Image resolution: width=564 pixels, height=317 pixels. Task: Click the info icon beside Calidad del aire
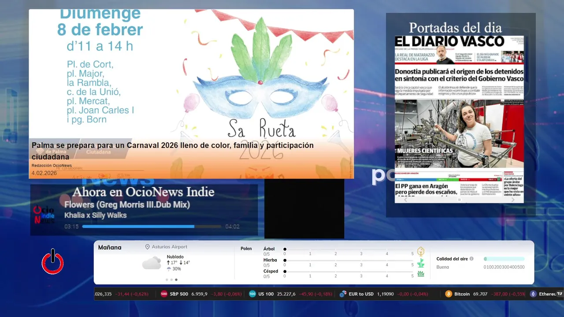471,259
